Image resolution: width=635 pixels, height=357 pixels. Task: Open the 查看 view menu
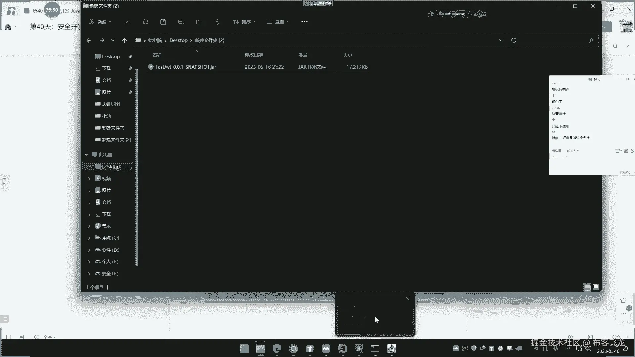coord(278,22)
